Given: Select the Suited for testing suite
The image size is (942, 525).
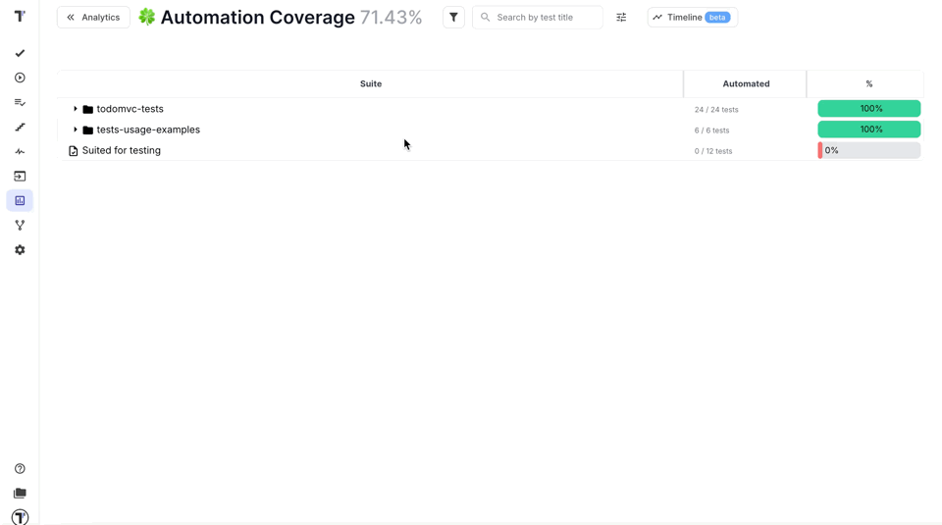Looking at the screenshot, I should [121, 151].
